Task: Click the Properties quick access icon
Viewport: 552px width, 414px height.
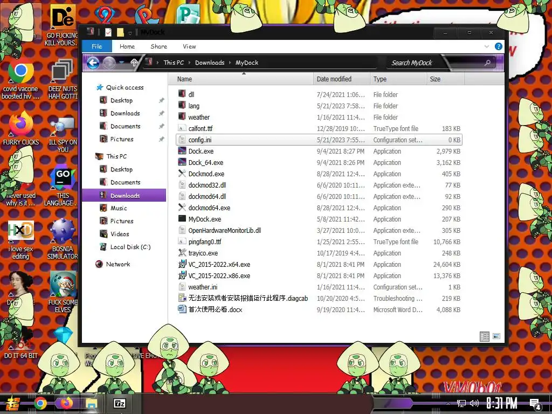Action: (108, 32)
